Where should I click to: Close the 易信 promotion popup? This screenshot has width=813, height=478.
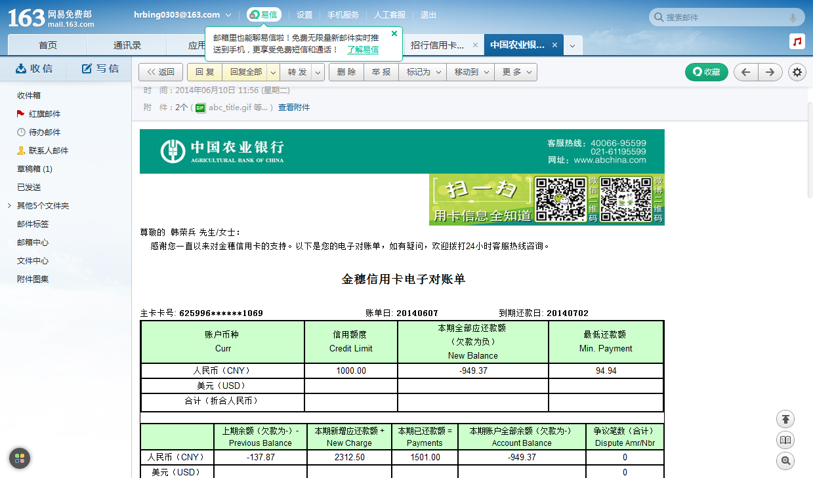coord(394,33)
